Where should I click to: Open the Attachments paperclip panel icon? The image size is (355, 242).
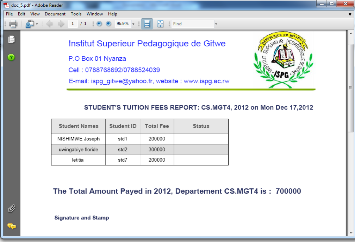(11, 209)
